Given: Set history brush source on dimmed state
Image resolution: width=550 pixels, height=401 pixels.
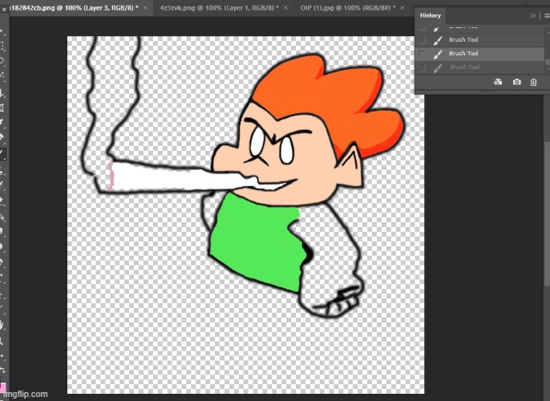Looking at the screenshot, I should [x=422, y=67].
